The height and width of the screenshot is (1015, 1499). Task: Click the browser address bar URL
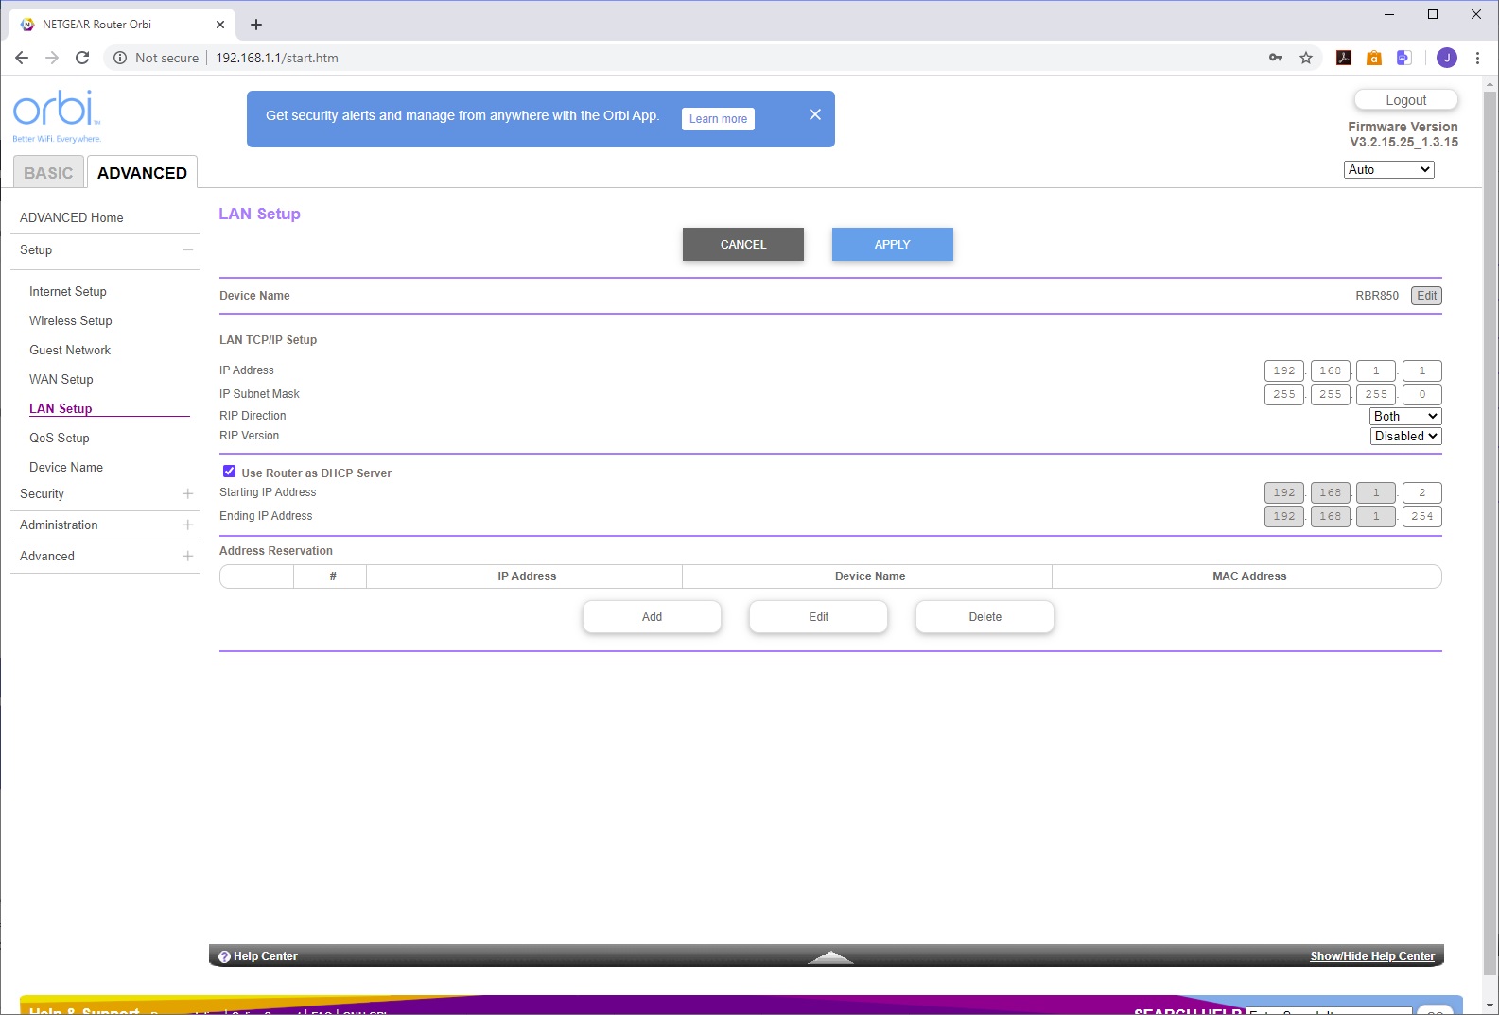coord(277,58)
